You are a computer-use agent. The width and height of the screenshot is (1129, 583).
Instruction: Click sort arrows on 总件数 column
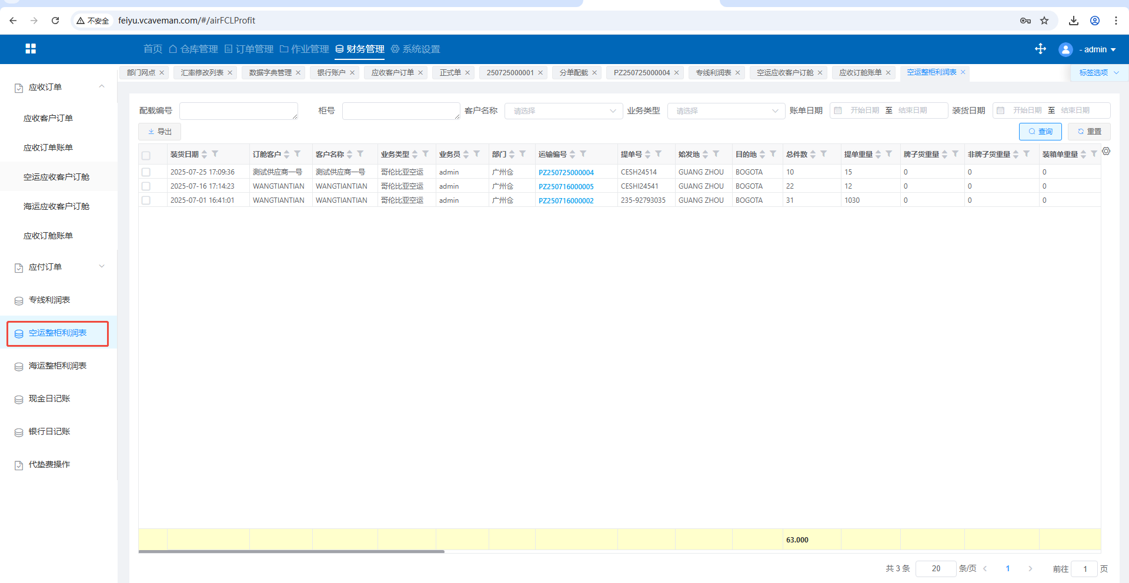click(x=813, y=154)
